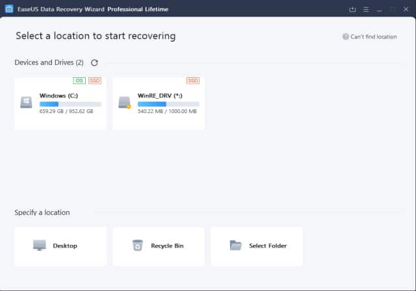The height and width of the screenshot is (291, 416).
Task: Click the EaseUS app logo icon
Action: pos(9,9)
